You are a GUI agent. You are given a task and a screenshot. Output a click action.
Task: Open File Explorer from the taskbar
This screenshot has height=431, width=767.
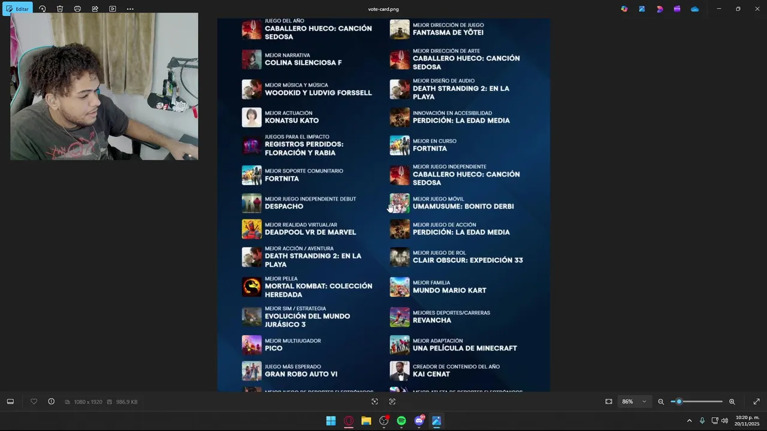tap(366, 421)
